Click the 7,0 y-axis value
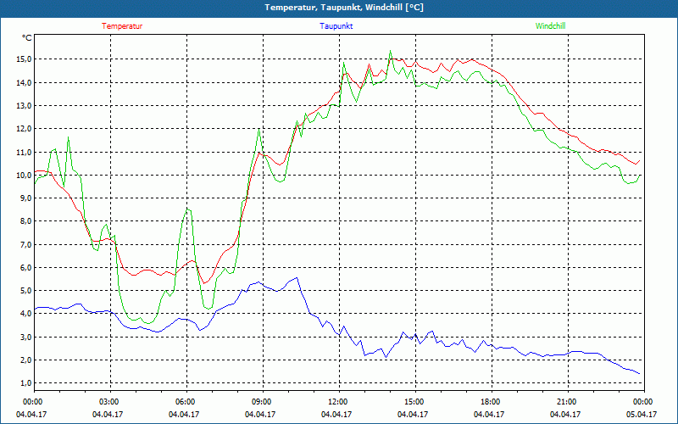The width and height of the screenshot is (678, 424). pyautogui.click(x=26, y=244)
